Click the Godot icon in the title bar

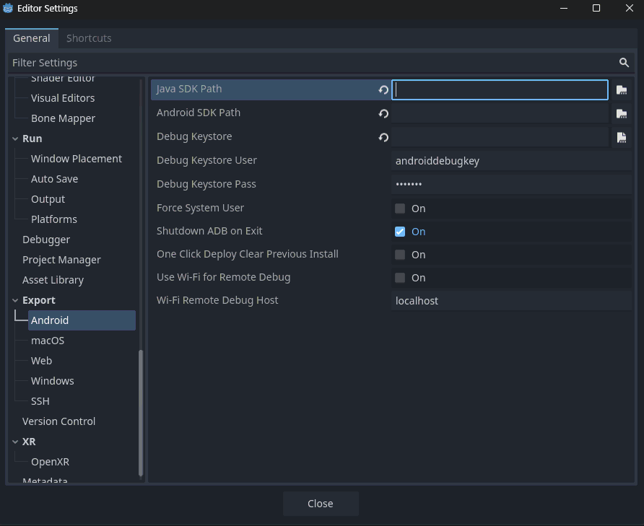8,8
